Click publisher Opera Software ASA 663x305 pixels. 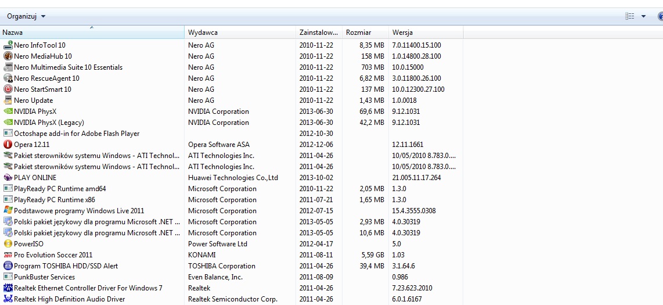coord(220,144)
